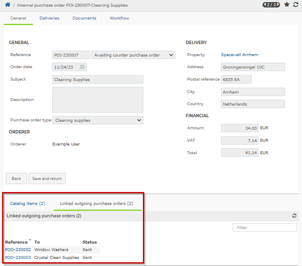Click the Total field 41.14
Image resolution: width=302 pixels, height=266 pixels.
click(x=240, y=153)
